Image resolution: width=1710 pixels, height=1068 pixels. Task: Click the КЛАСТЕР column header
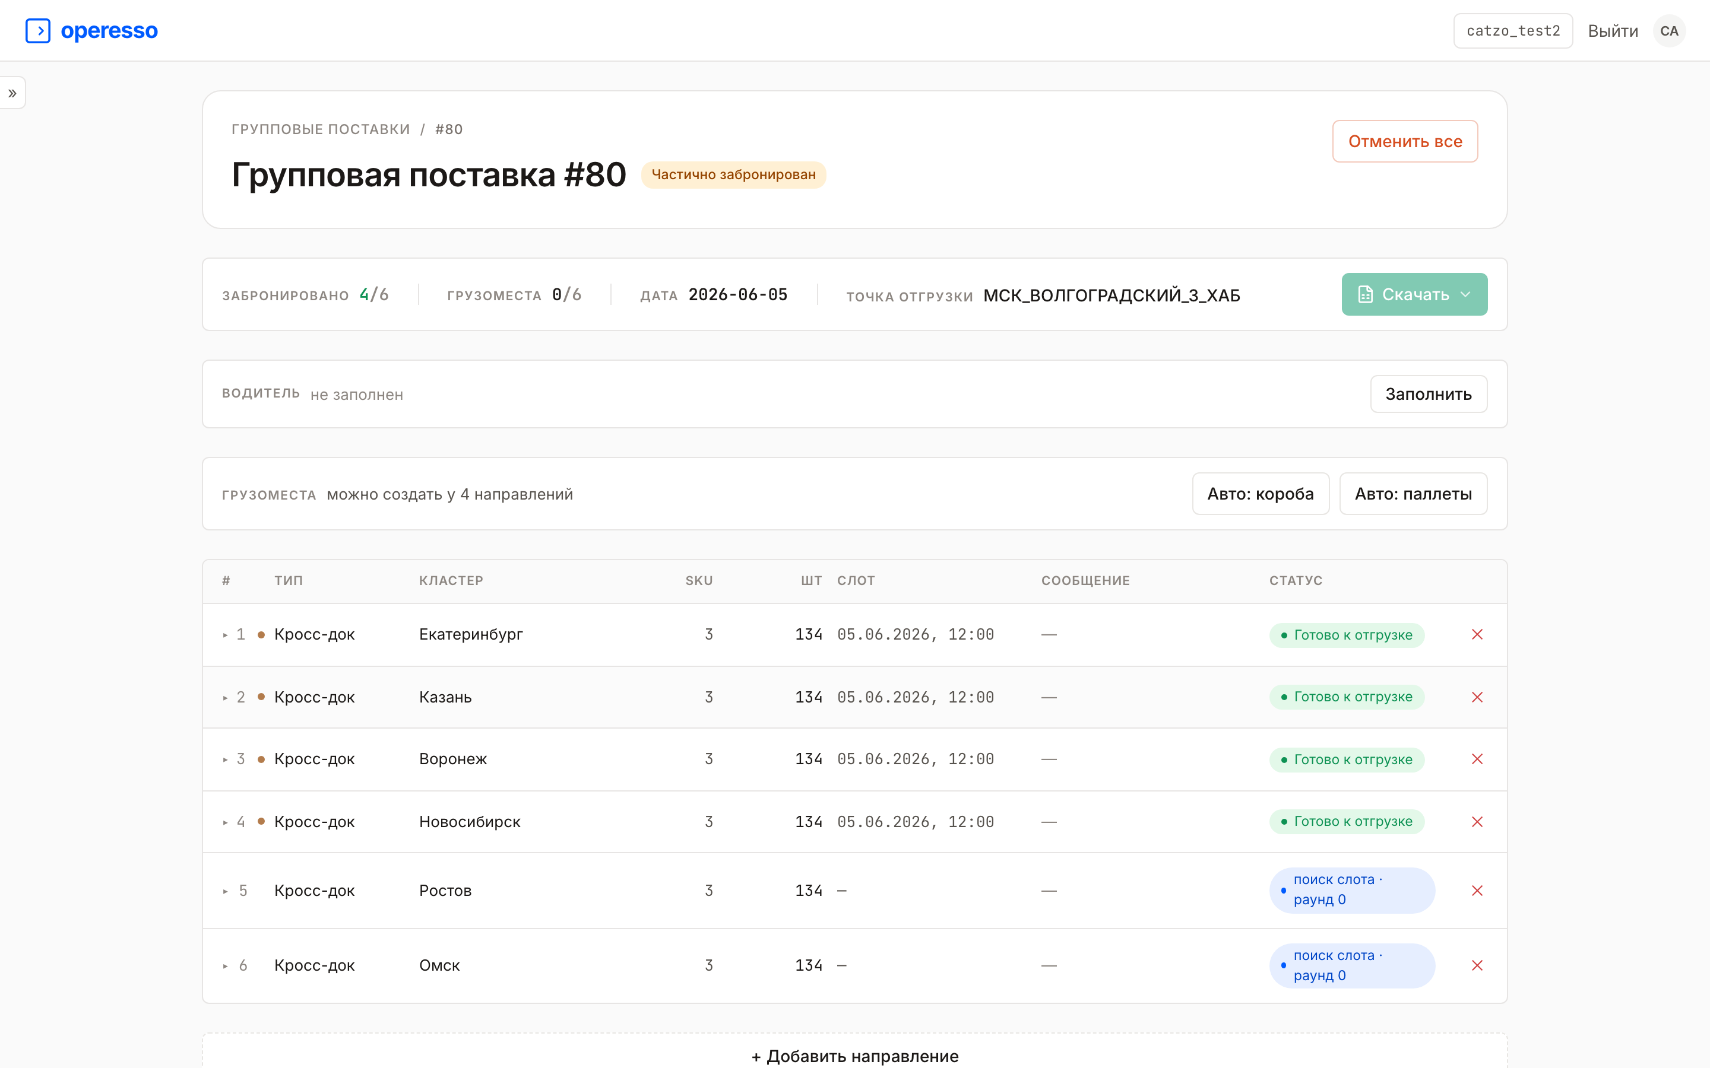pyautogui.click(x=451, y=581)
